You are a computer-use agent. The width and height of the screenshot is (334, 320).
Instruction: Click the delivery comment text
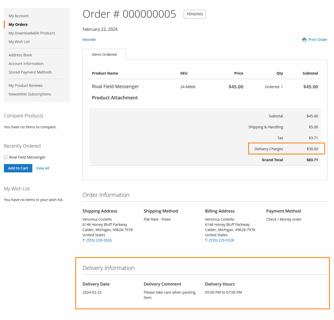pyautogui.click(x=170, y=295)
